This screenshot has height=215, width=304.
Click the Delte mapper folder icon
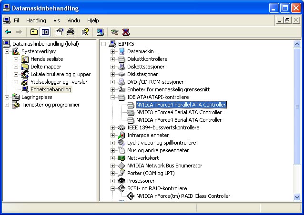click(x=25, y=67)
